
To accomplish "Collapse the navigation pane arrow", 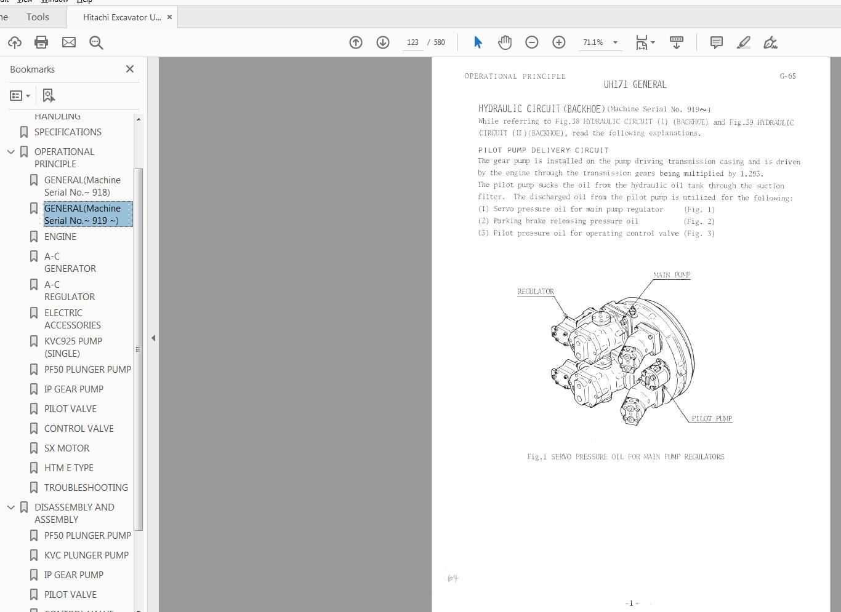I will (153, 338).
